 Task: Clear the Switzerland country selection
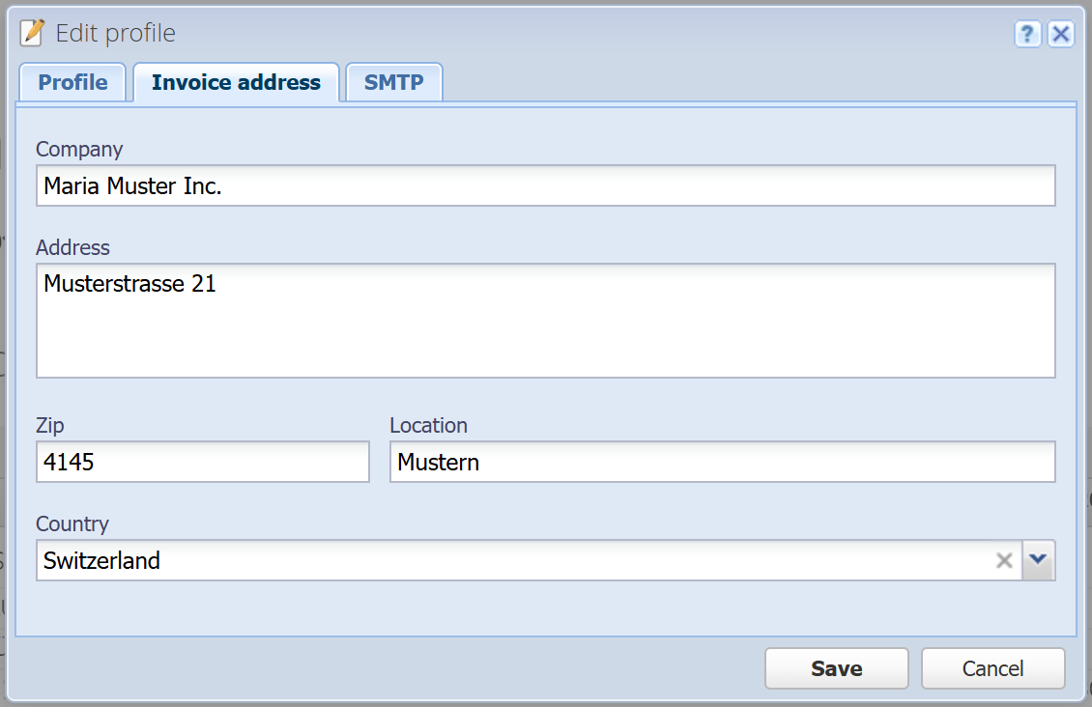click(x=1003, y=560)
